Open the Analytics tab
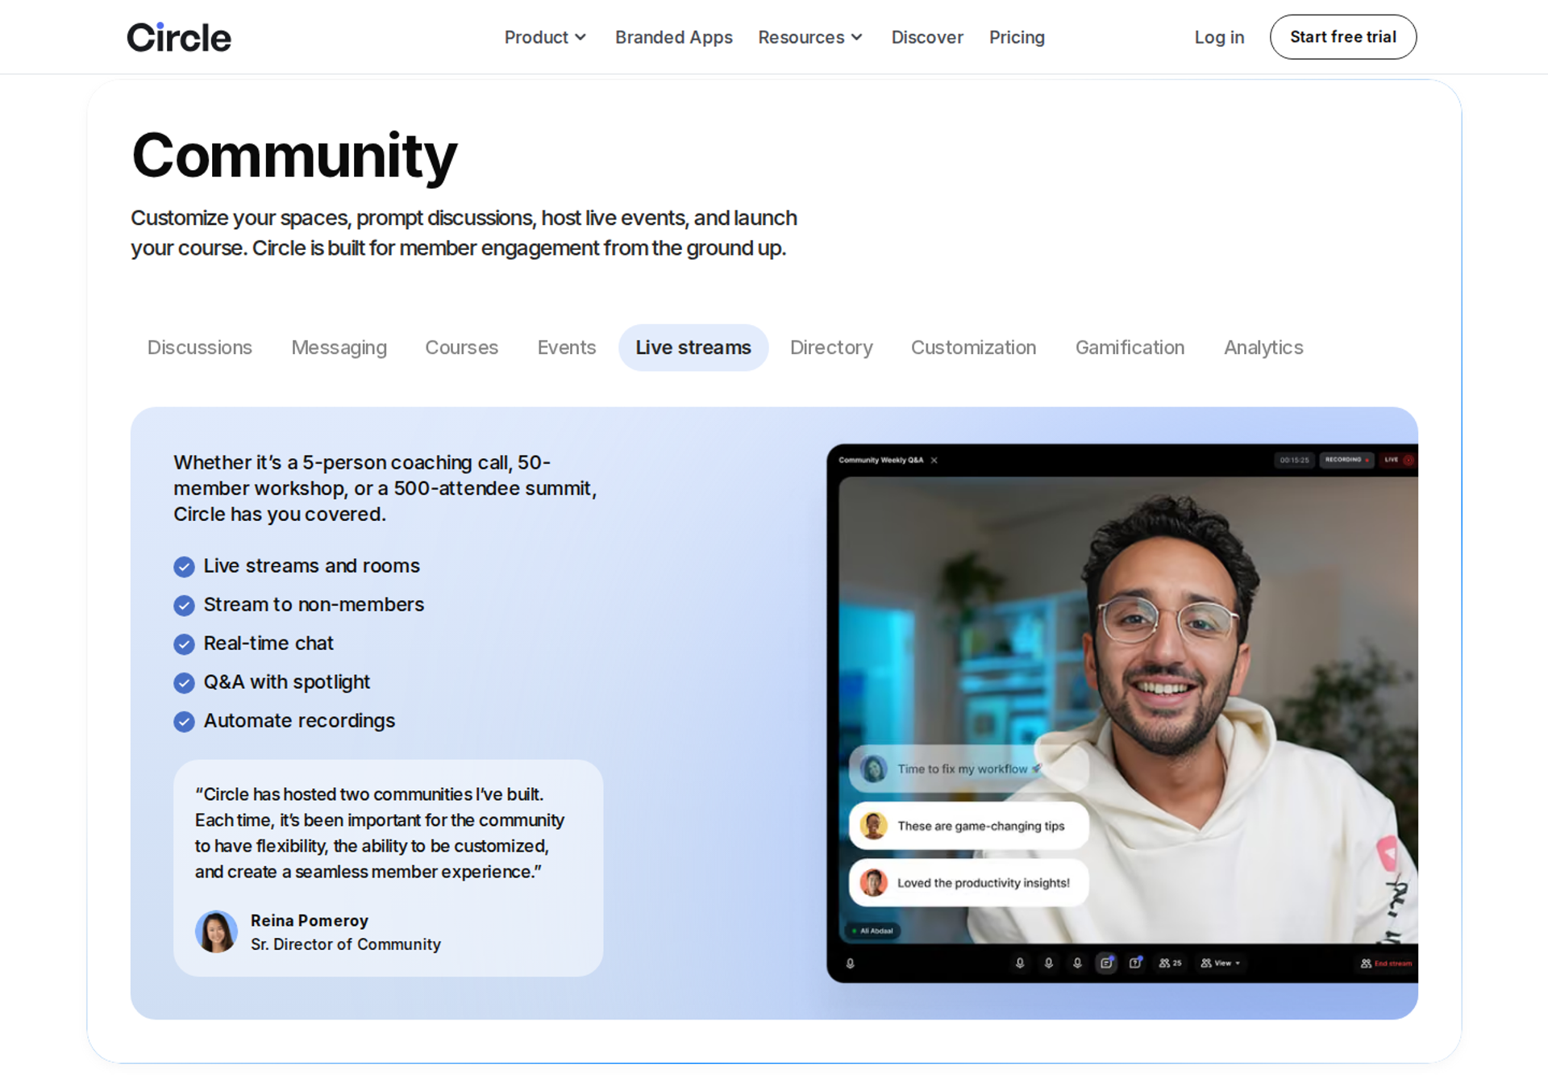This screenshot has width=1548, height=1075. click(x=1263, y=348)
